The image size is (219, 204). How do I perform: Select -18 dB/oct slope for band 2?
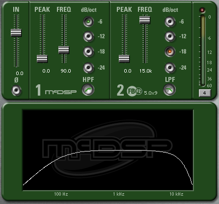click(170, 51)
